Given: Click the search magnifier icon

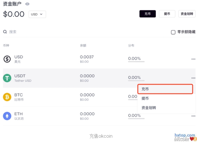Looking at the screenshot, I should pos(5,32).
